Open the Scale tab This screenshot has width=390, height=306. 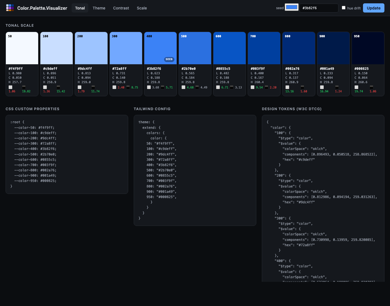click(x=142, y=8)
